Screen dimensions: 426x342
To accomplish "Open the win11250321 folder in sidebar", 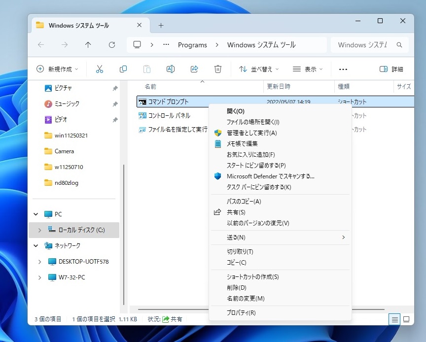I will pyautogui.click(x=71, y=136).
